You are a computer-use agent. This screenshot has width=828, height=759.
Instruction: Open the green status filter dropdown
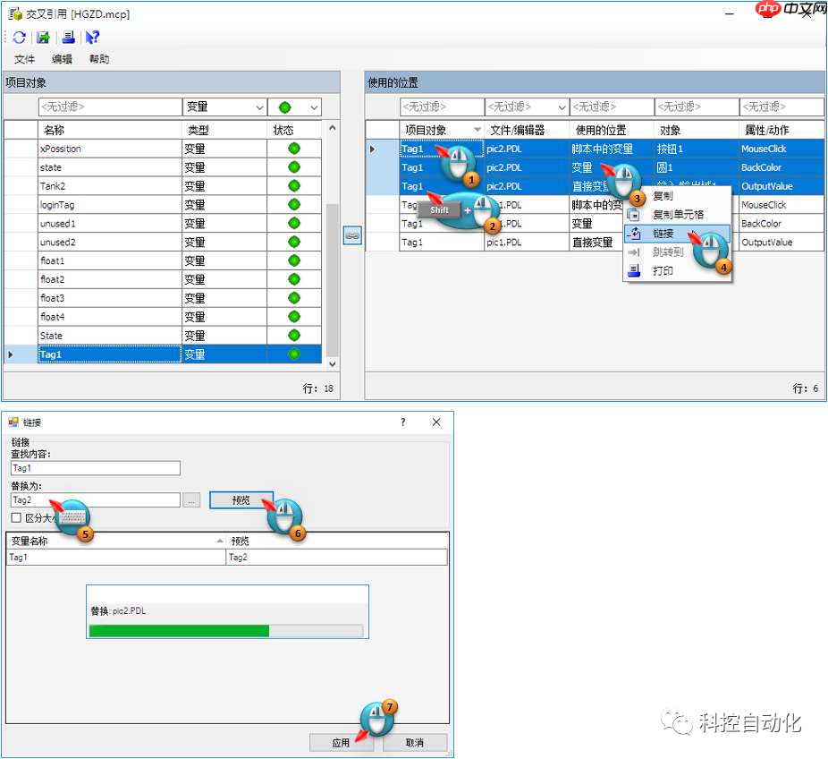(x=313, y=107)
